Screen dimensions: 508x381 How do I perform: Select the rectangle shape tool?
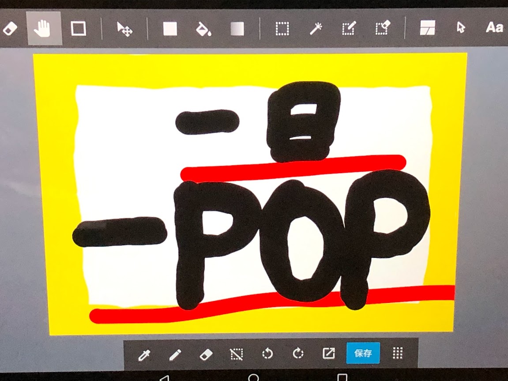coord(77,29)
